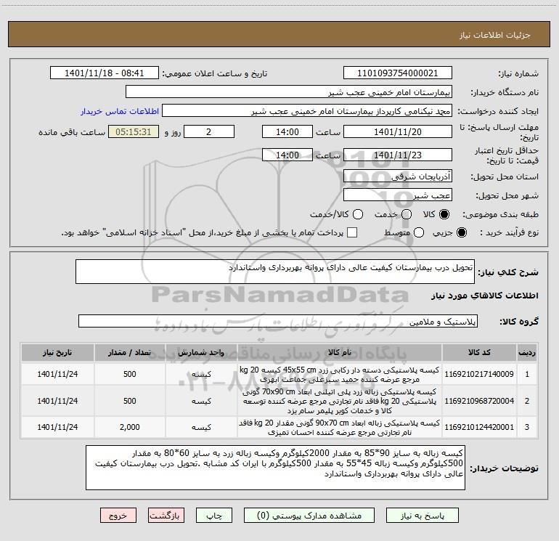Click the تاریخ نیاز column header

(x=57, y=352)
